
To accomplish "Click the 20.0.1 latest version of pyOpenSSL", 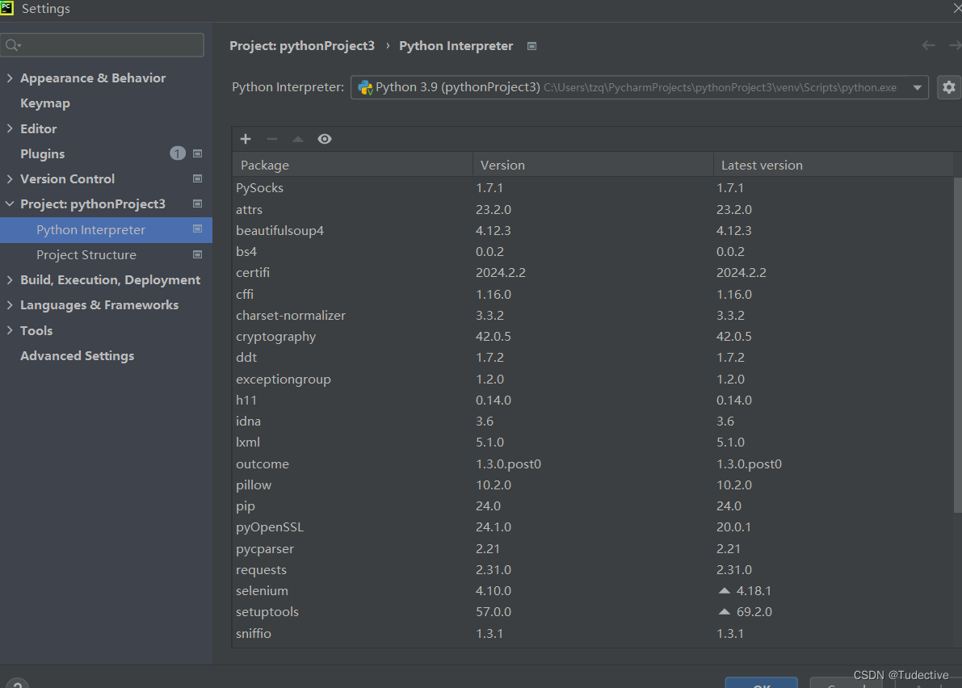I will tap(733, 526).
